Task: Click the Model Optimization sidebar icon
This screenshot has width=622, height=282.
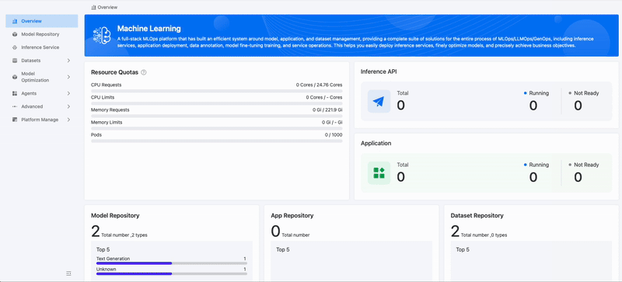Action: click(x=15, y=77)
